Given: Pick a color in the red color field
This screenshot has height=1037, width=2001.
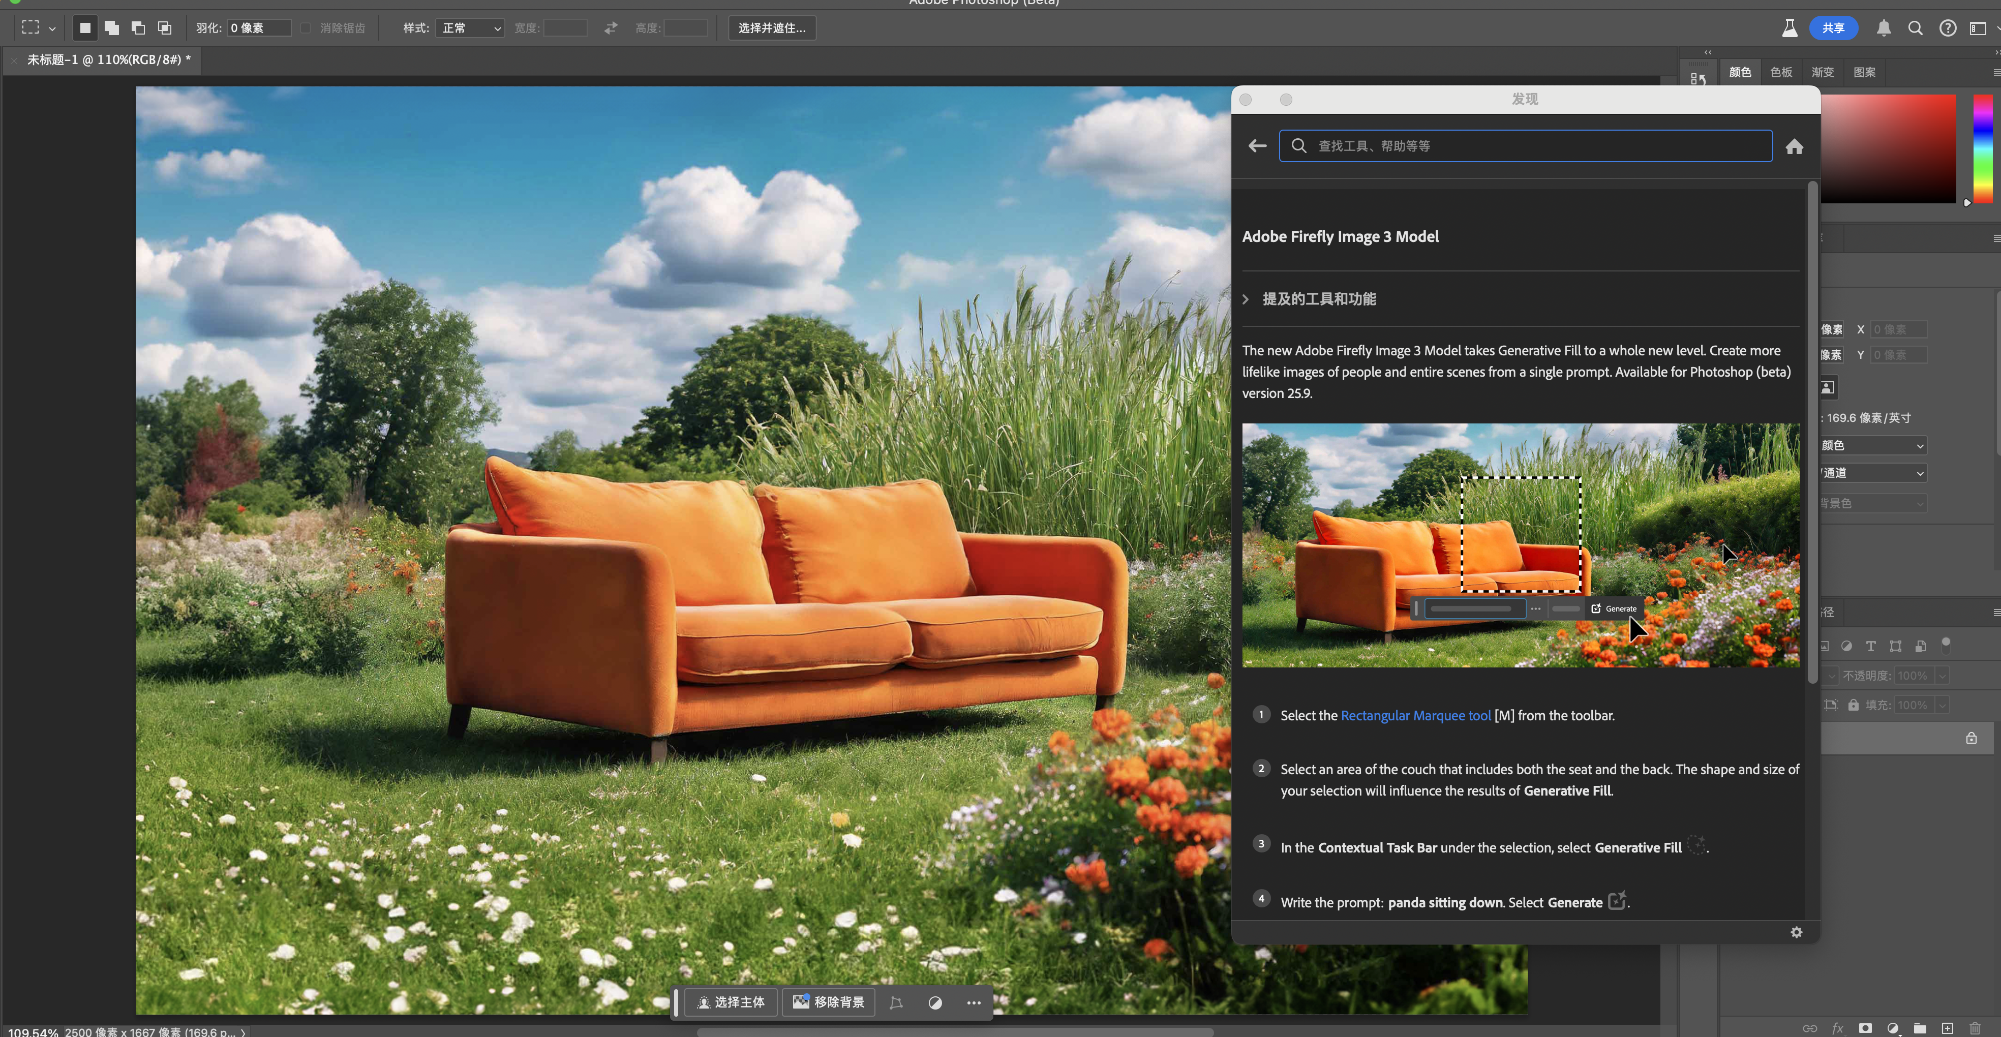Looking at the screenshot, I should point(1888,149).
